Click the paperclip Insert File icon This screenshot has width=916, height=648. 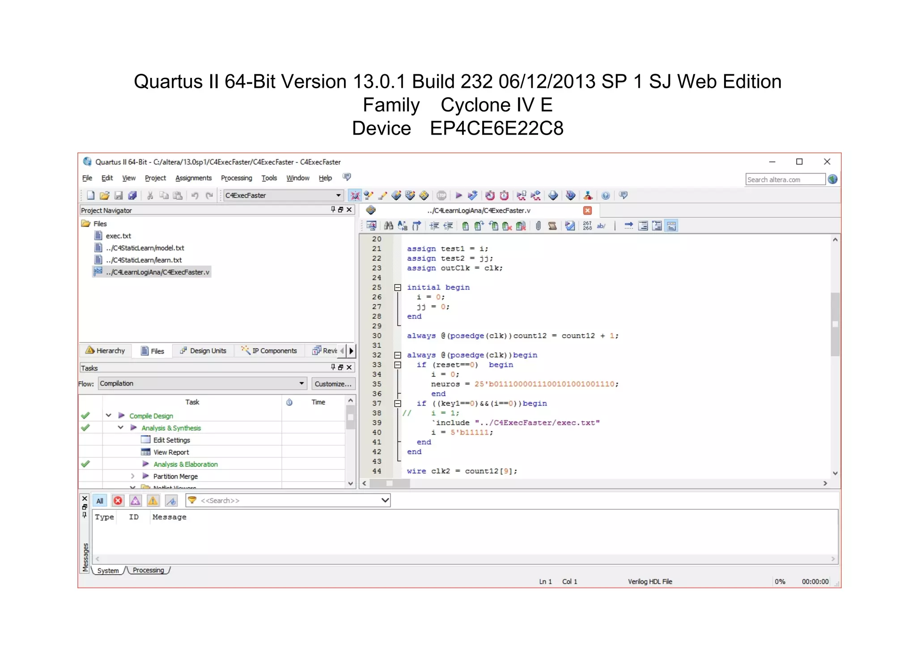click(538, 226)
